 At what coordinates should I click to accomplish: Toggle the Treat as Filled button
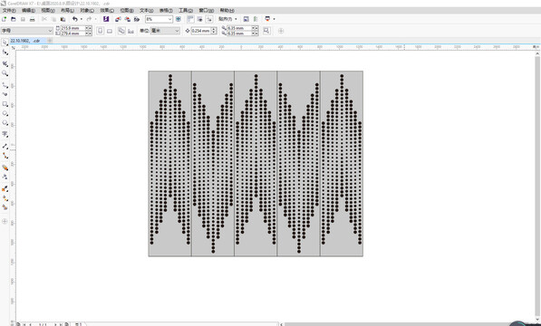pos(266,31)
